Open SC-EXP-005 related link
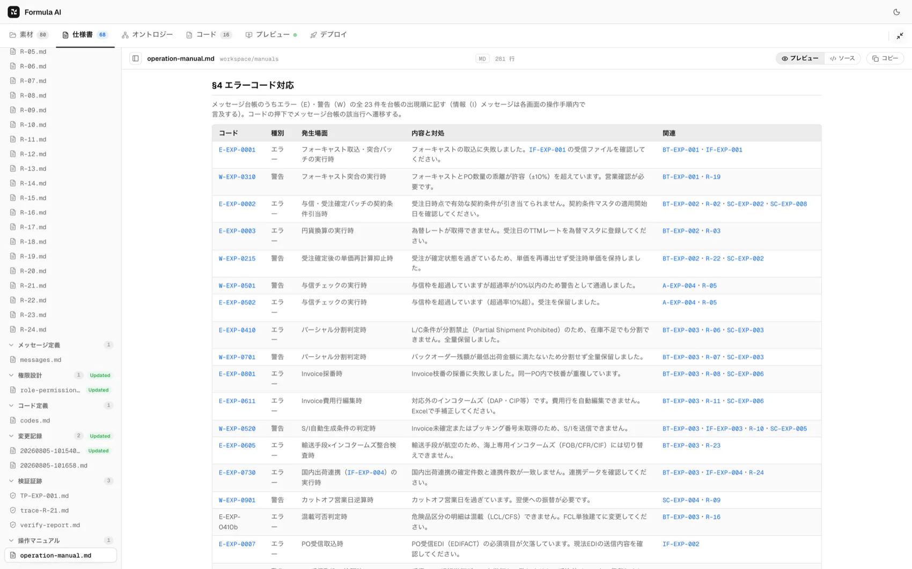This screenshot has width=912, height=569. (789, 429)
